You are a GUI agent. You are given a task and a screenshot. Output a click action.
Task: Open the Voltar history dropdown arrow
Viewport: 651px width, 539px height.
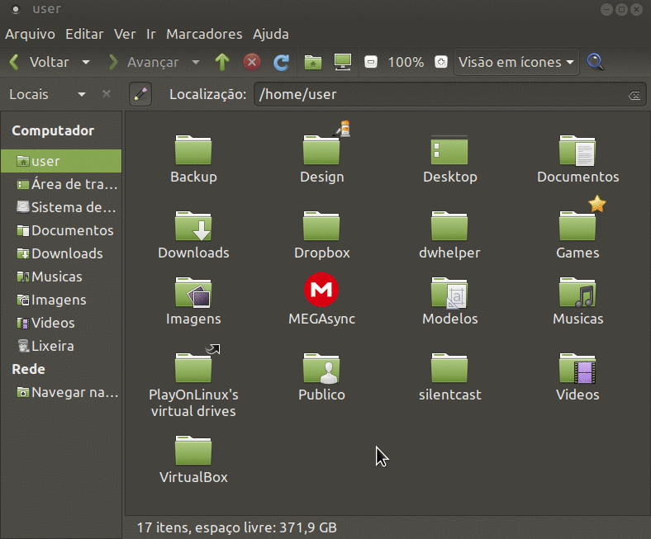click(86, 62)
